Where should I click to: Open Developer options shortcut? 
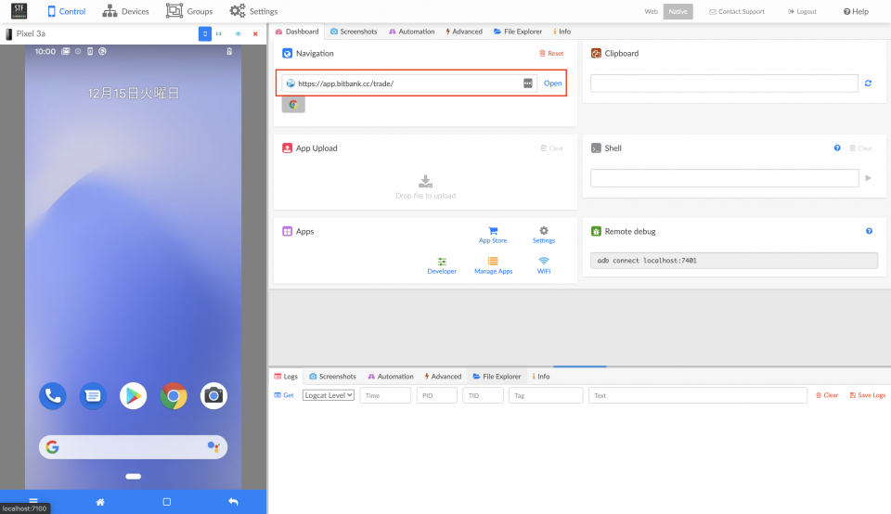click(x=442, y=265)
